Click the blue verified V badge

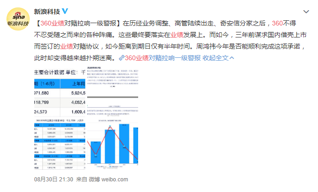click(x=65, y=11)
